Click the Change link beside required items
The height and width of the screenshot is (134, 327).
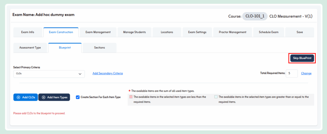[x=306, y=73]
